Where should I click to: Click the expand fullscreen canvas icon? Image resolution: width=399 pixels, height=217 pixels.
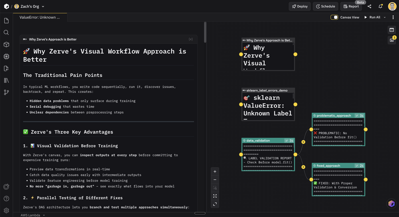tap(215, 204)
